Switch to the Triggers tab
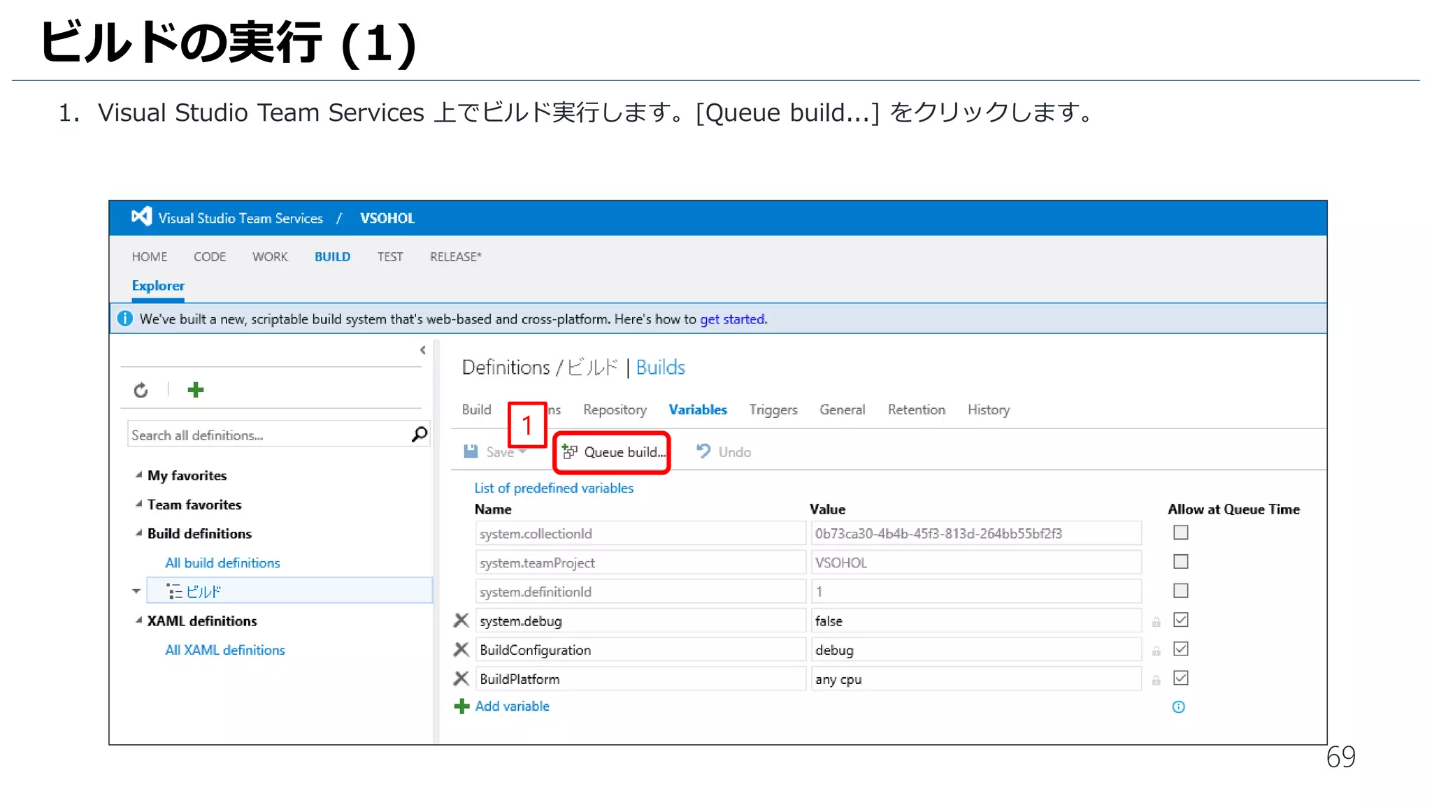 tap(773, 409)
